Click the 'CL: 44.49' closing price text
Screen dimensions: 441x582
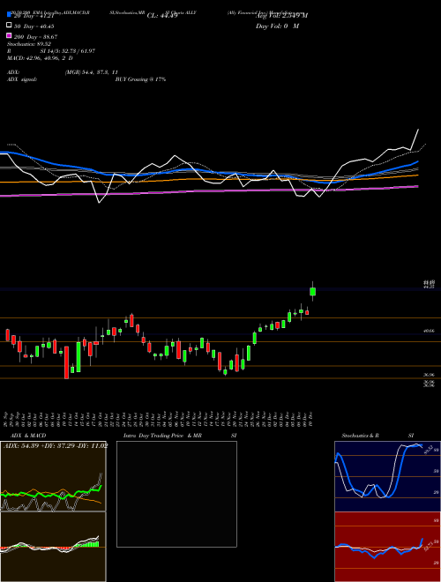[162, 16]
